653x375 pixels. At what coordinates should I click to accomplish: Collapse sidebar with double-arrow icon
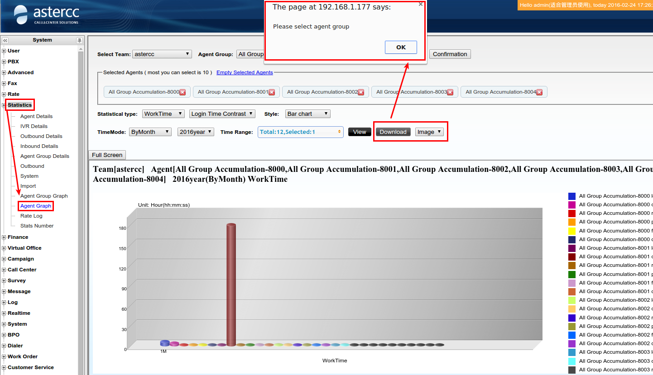pyautogui.click(x=5, y=40)
